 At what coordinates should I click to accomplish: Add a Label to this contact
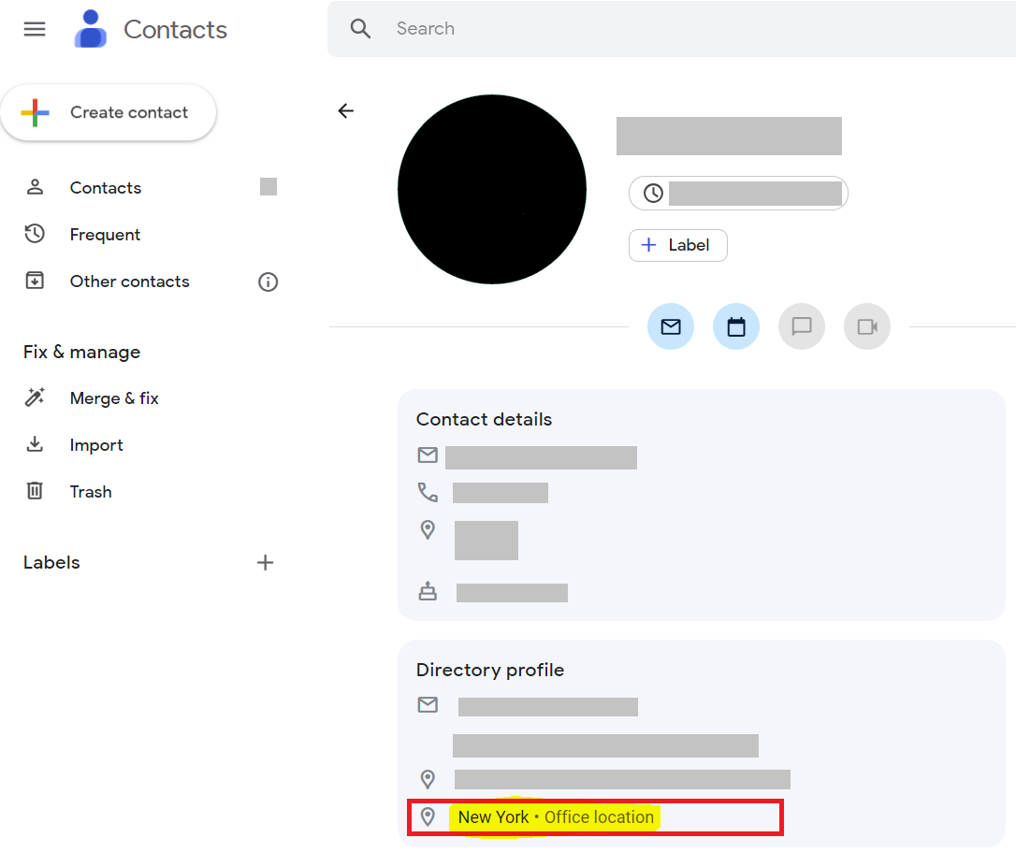(x=677, y=245)
